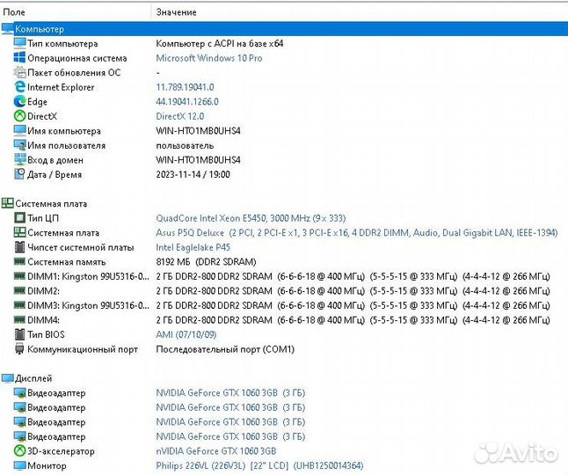568x475 pixels.
Task: Select the Тип ЦП field label
Action: 43,218
